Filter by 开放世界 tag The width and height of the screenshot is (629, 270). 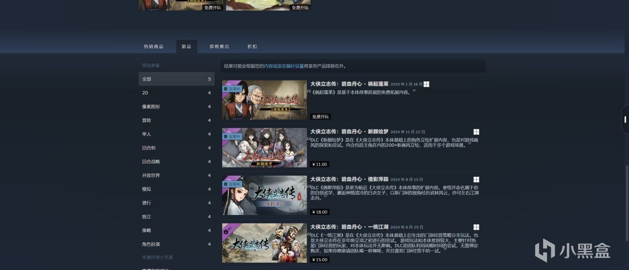[176, 175]
